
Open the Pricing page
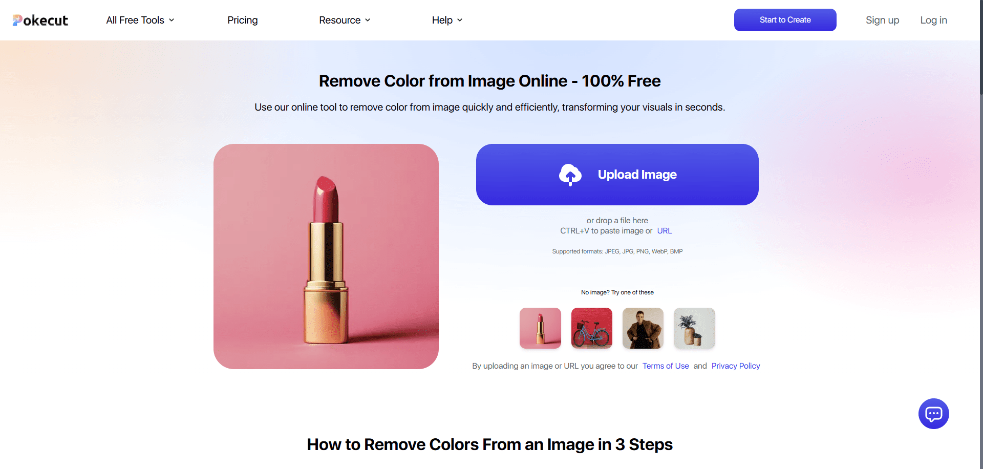coord(242,20)
